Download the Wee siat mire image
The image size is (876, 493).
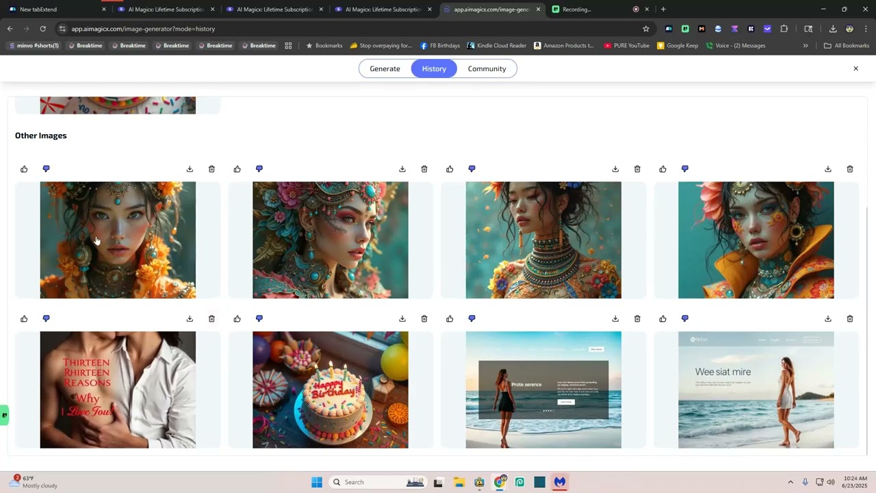(x=828, y=319)
